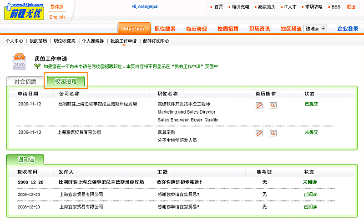364x220 pixels.
Task: Click the 51job 前程无忧 logo
Action: coord(24,11)
